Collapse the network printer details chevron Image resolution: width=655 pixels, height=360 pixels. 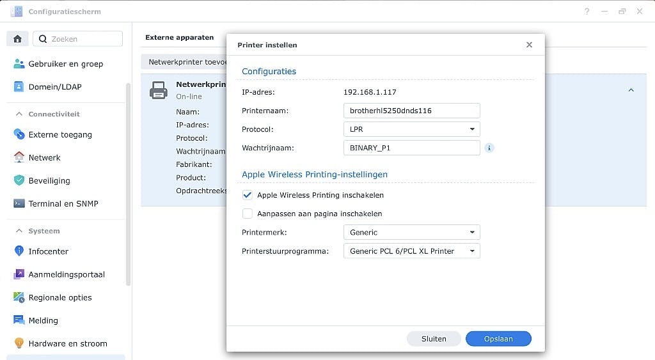[x=631, y=90]
